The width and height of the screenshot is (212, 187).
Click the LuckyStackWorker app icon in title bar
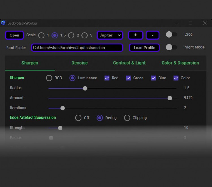click(3, 23)
